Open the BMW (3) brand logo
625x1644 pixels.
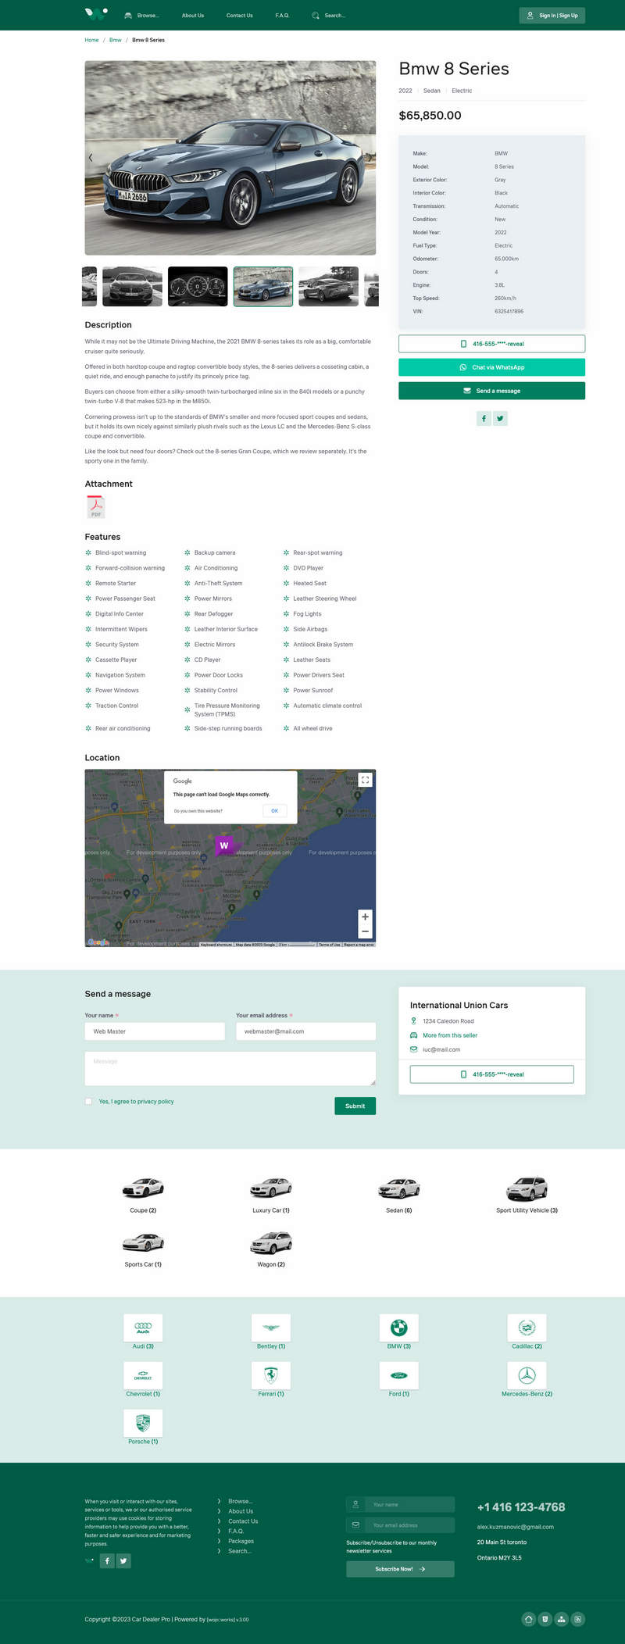(398, 1327)
